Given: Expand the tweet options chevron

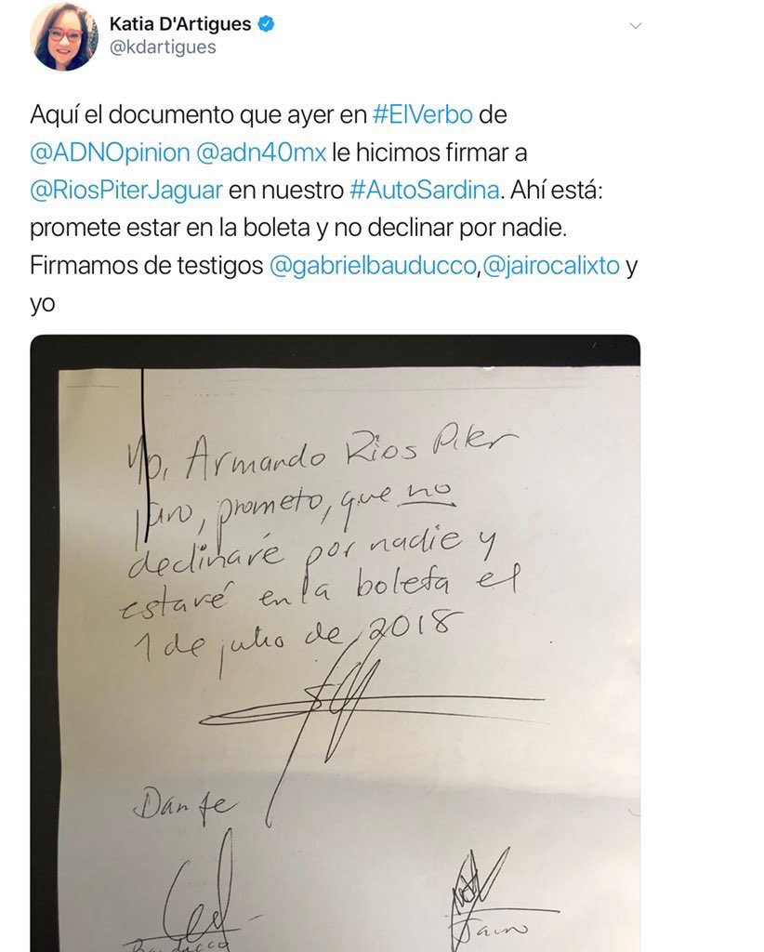Looking at the screenshot, I should point(636,25).
